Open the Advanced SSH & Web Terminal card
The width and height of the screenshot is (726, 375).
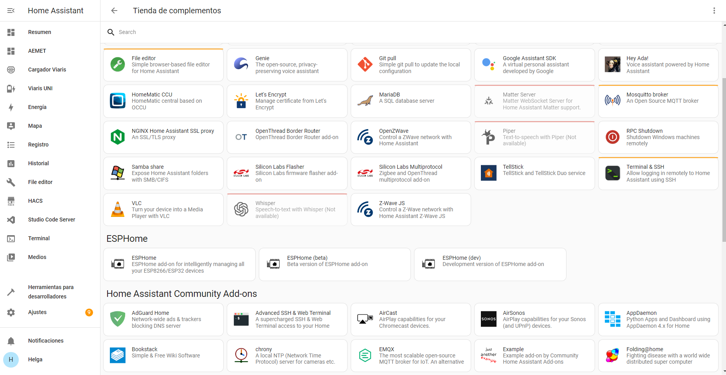[287, 320]
